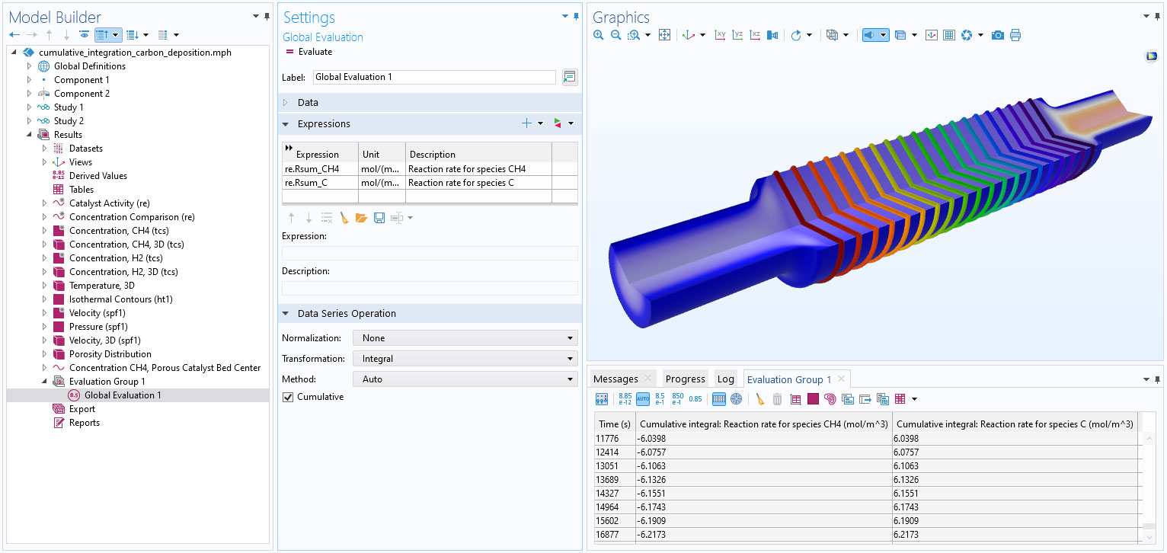The image size is (1167, 553).
Task: Toggle automatic number notation in the table toolbar
Action: pyautogui.click(x=642, y=399)
